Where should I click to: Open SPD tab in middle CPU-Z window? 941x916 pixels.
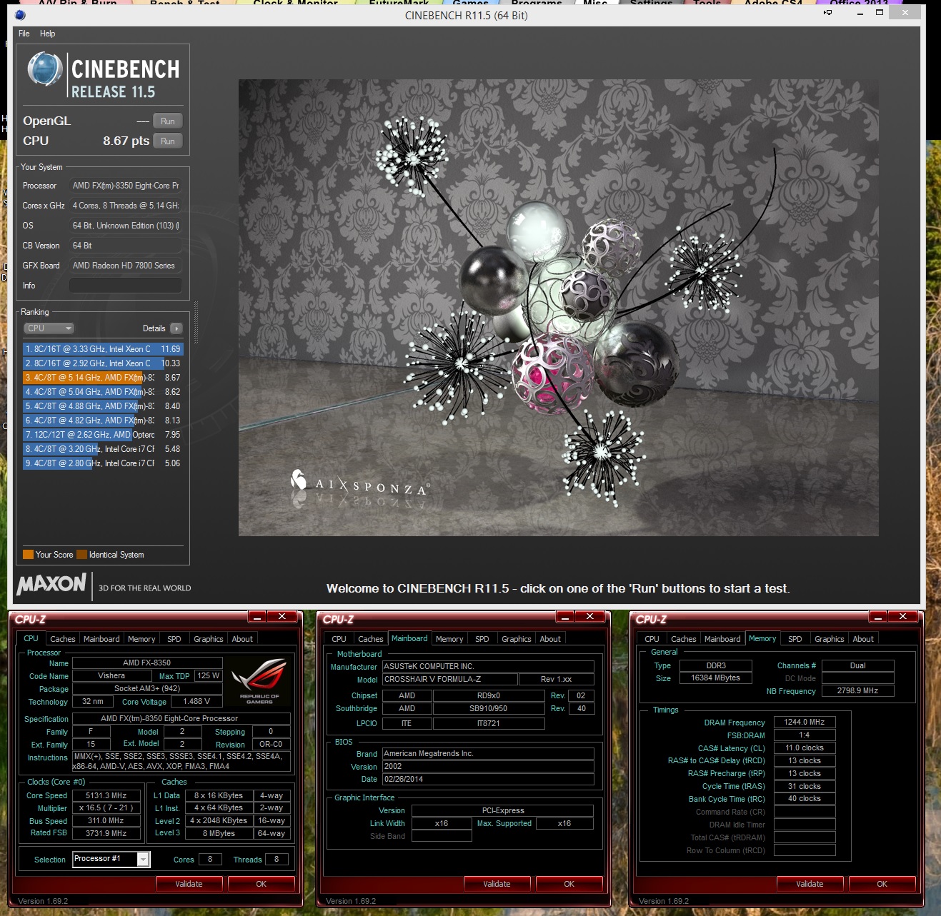click(482, 639)
